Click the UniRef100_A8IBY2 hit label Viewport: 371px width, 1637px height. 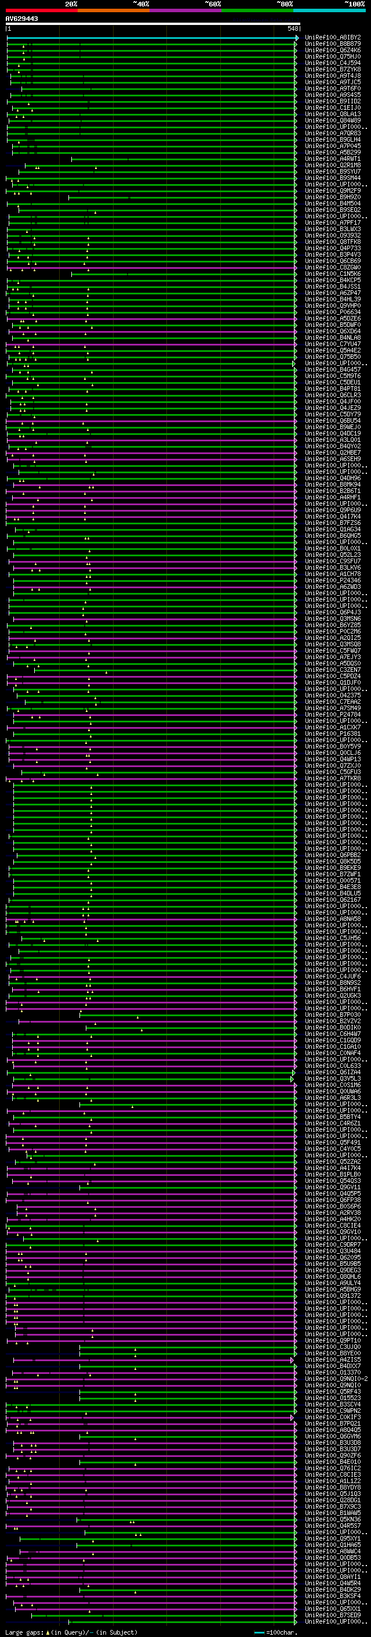point(333,38)
